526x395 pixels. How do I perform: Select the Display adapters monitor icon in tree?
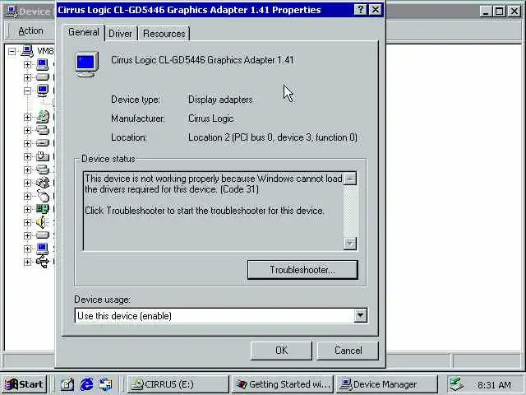click(x=43, y=91)
